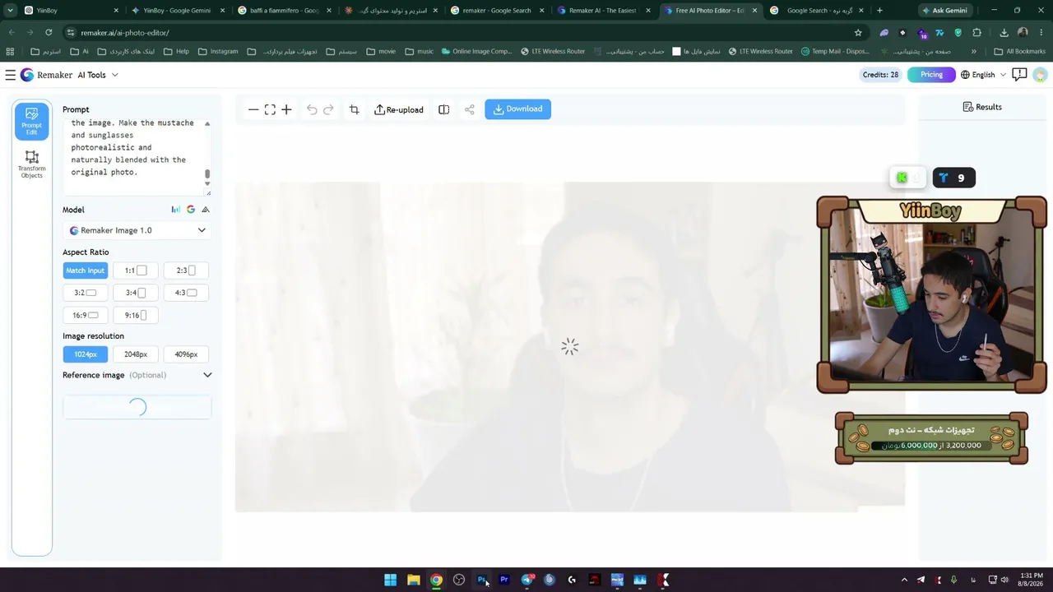Zoom in the canvas with the plus icon
Viewport: 1053px width, 592px height.
(286, 109)
